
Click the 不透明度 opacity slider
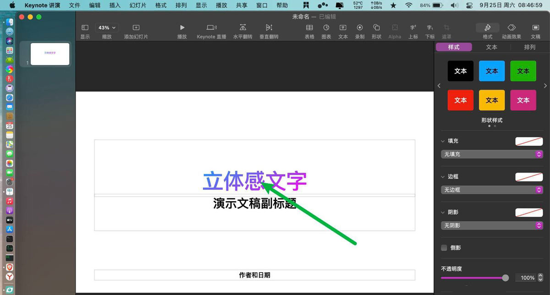[x=475, y=278]
